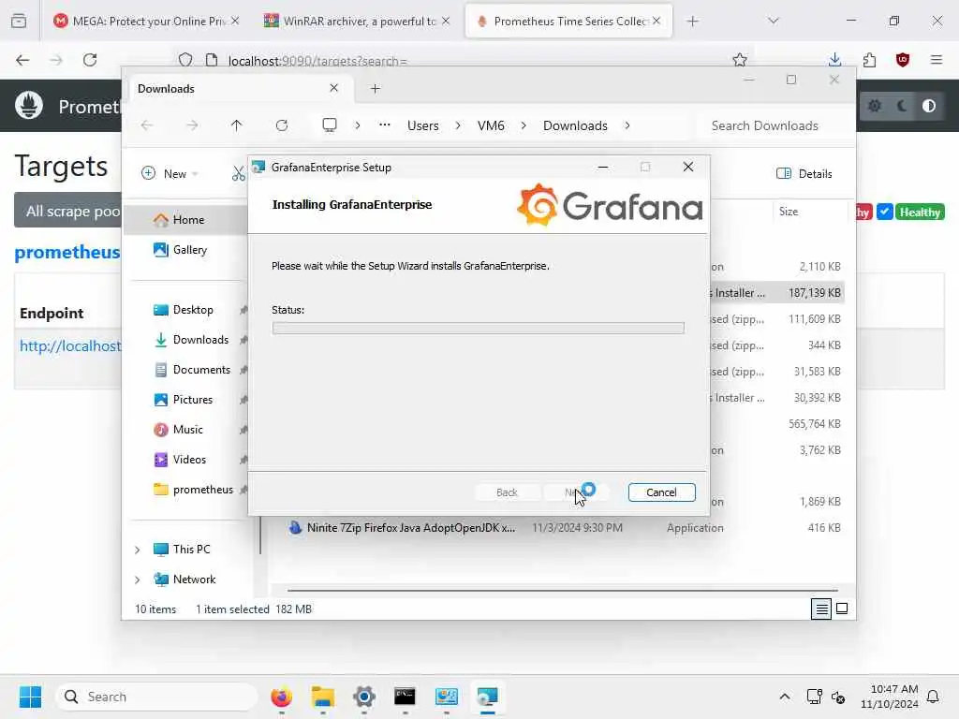Open Pictures quick access folder
Screen dimensions: 959x719
click(193, 400)
